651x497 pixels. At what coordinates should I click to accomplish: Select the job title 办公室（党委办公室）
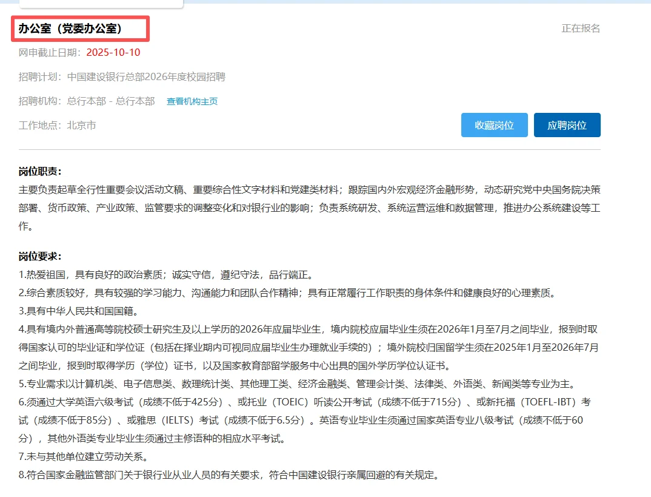click(x=70, y=29)
